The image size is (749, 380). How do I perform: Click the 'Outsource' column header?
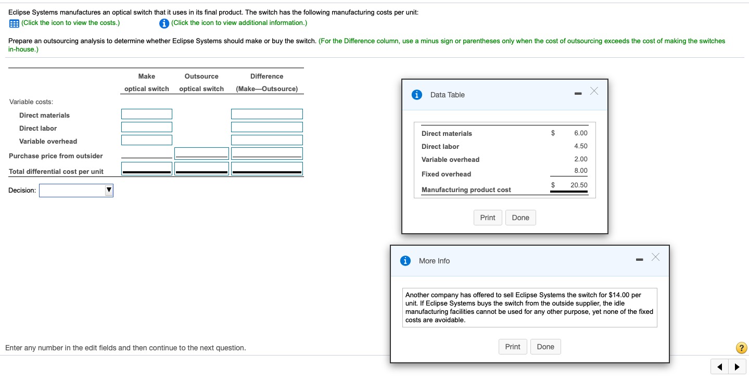coord(201,76)
